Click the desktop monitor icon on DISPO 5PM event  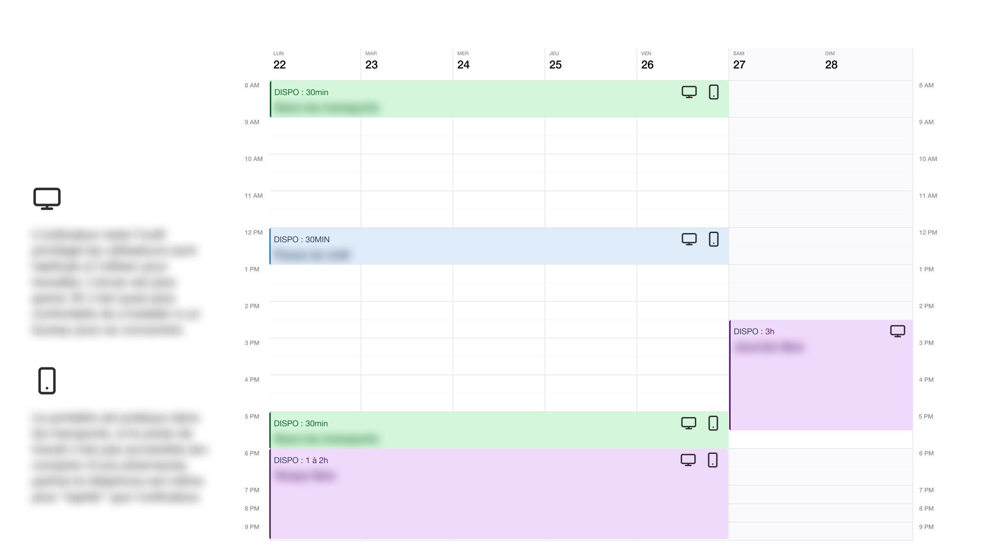pyautogui.click(x=689, y=423)
